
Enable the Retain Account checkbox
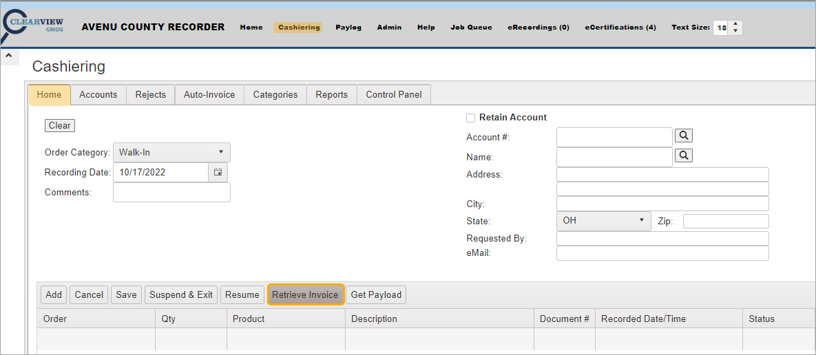point(471,118)
